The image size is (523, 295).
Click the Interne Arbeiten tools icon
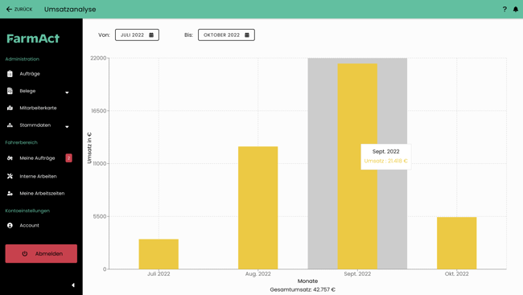click(10, 176)
